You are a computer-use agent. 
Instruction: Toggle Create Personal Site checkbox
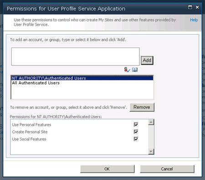click(136, 132)
